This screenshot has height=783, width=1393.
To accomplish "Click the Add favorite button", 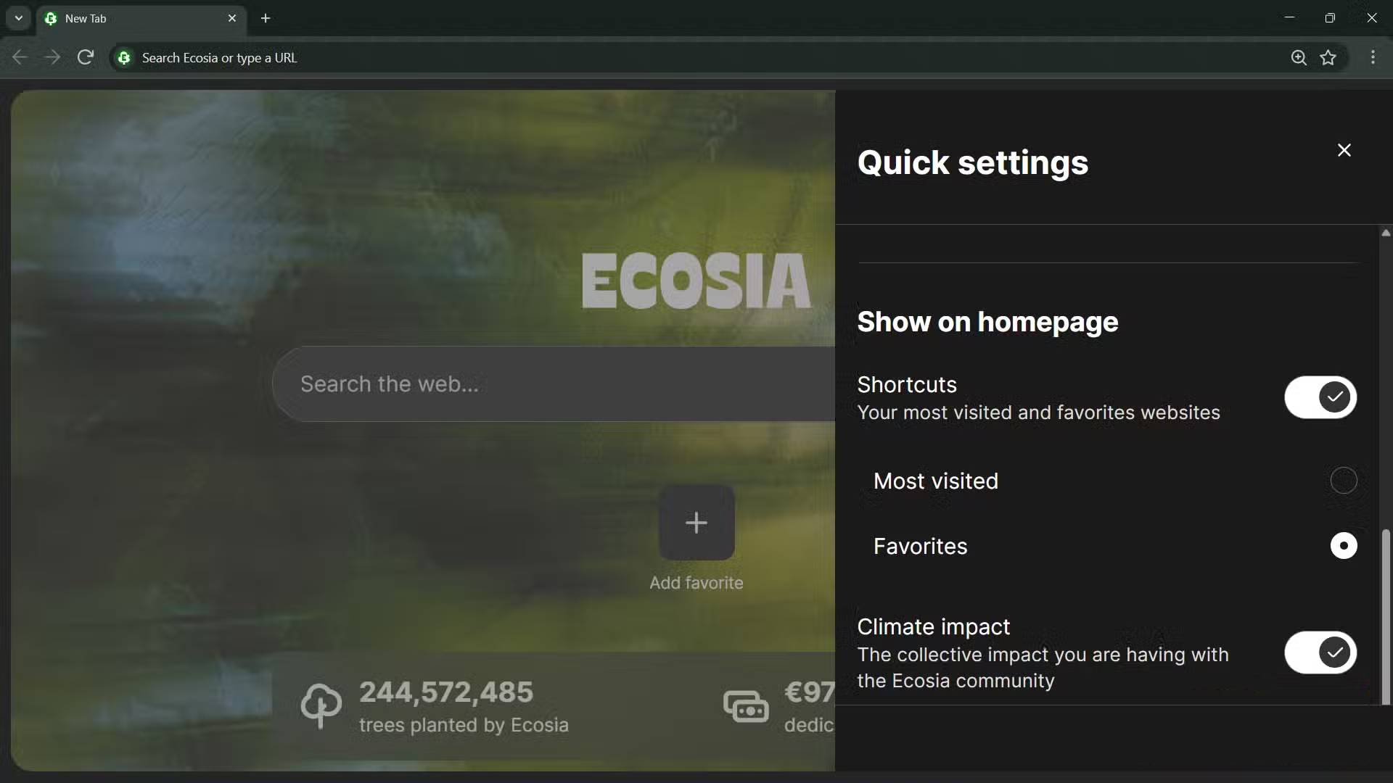I will coord(696,523).
